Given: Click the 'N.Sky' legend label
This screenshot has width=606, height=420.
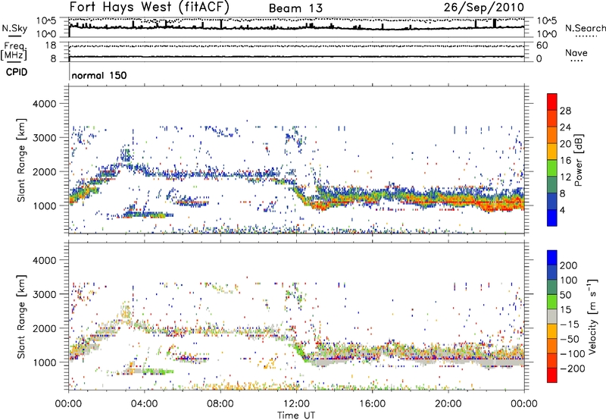Looking at the screenshot, I should point(14,28).
